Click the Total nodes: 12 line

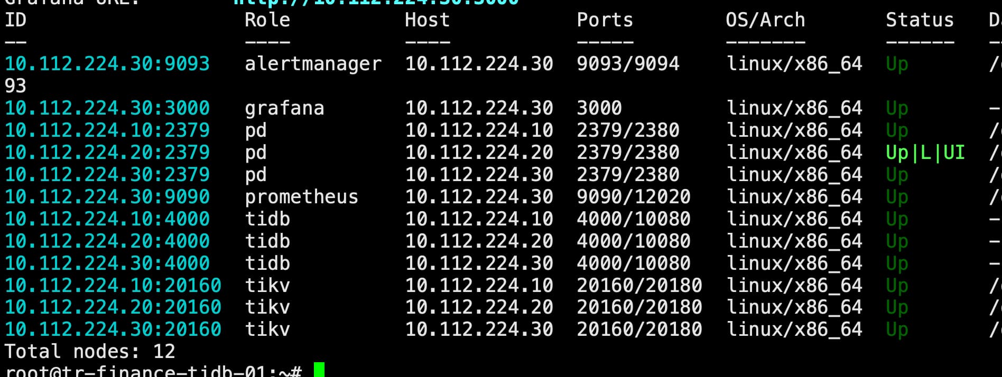click(x=90, y=351)
